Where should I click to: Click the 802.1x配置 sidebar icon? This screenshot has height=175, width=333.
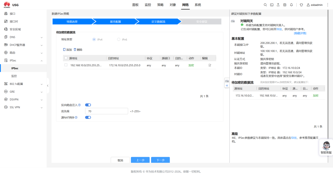point(6,84)
